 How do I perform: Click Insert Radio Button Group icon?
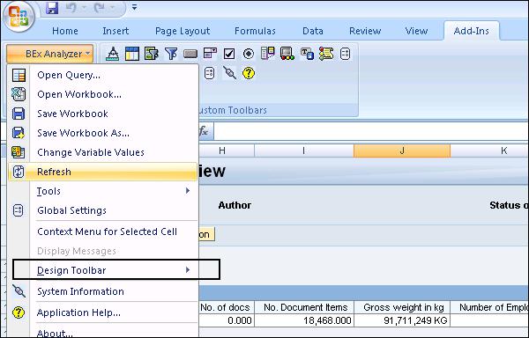coord(249,54)
